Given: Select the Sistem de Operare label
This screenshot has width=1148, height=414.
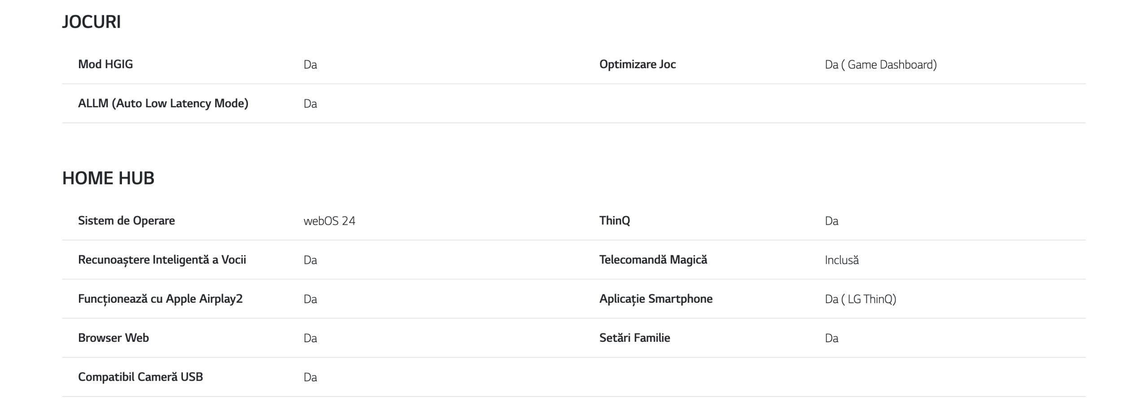Looking at the screenshot, I should 126,220.
